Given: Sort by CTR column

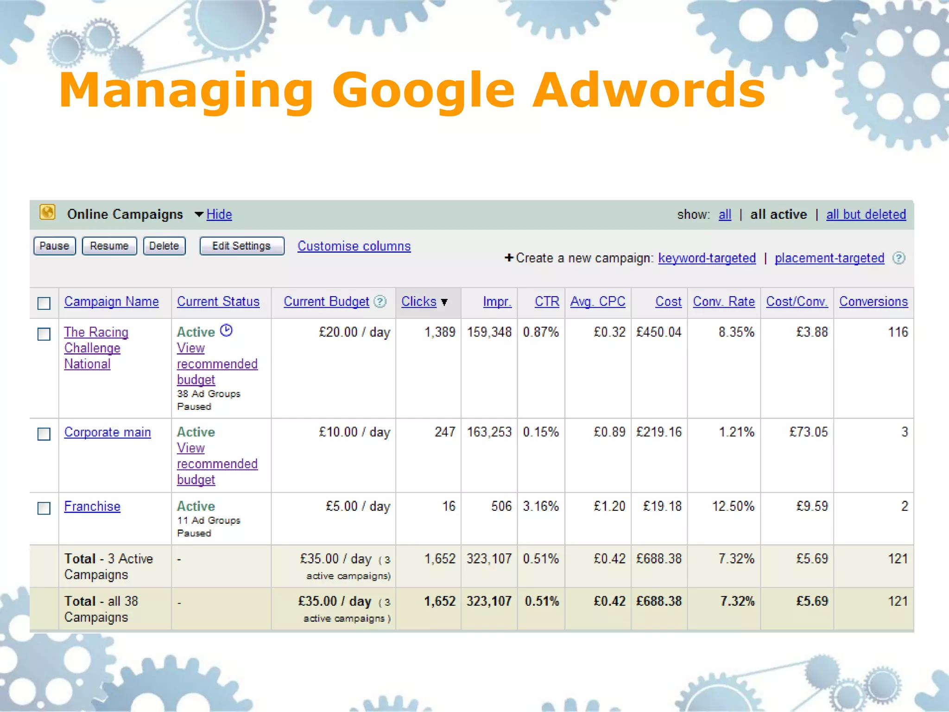Looking at the screenshot, I should 547,302.
